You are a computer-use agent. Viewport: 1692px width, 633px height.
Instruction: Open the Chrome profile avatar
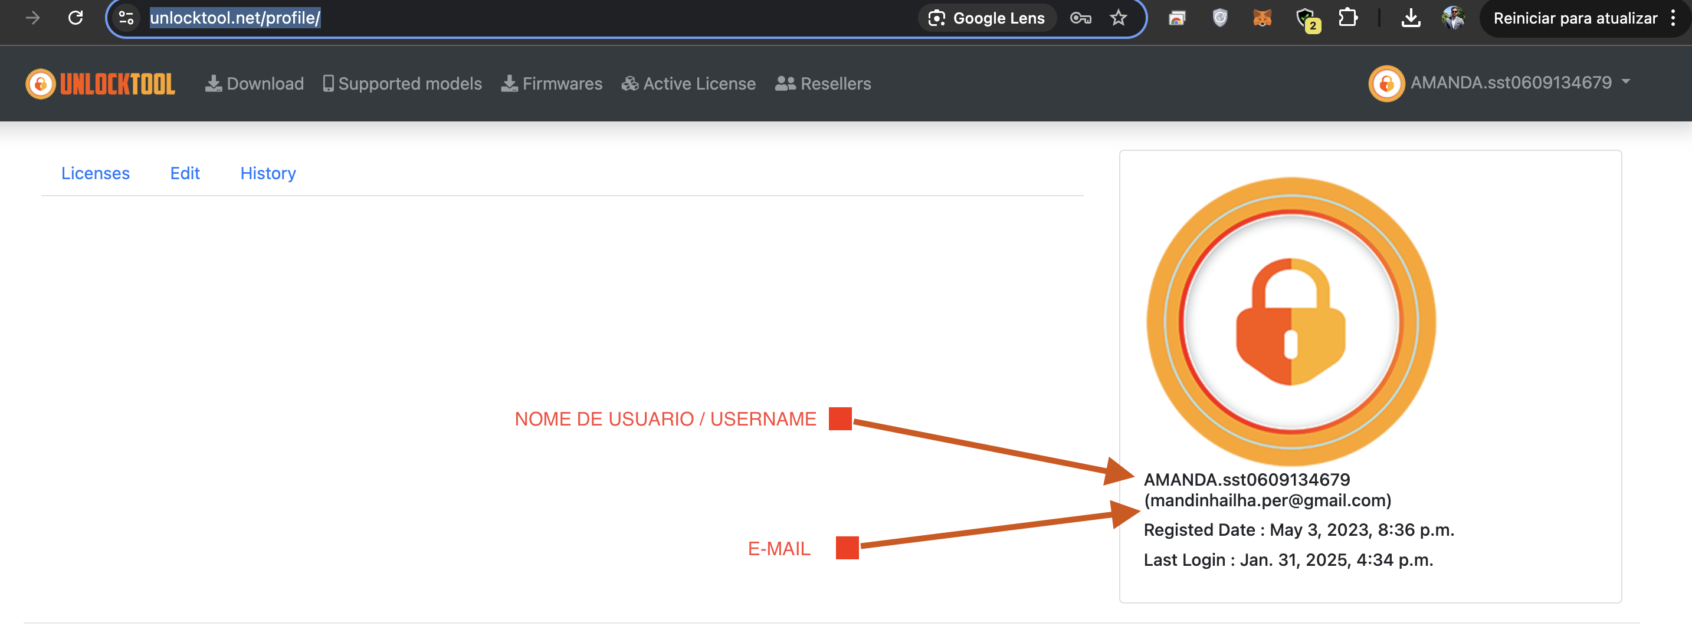1453,18
